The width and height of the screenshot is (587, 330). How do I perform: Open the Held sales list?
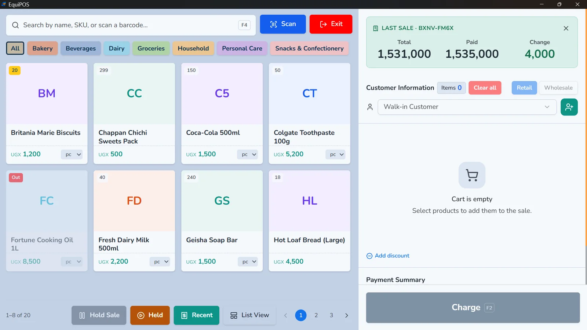(150, 315)
